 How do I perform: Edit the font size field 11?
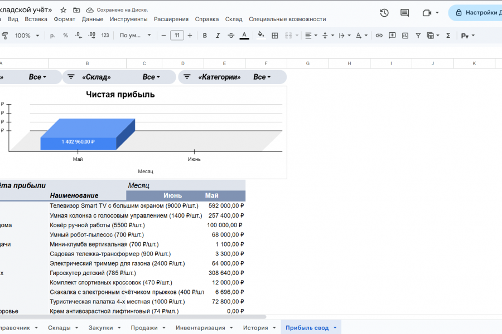click(177, 36)
